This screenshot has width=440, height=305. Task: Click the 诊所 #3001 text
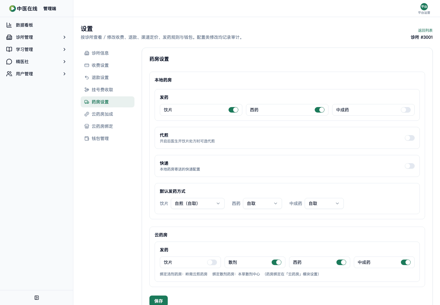[x=422, y=37]
